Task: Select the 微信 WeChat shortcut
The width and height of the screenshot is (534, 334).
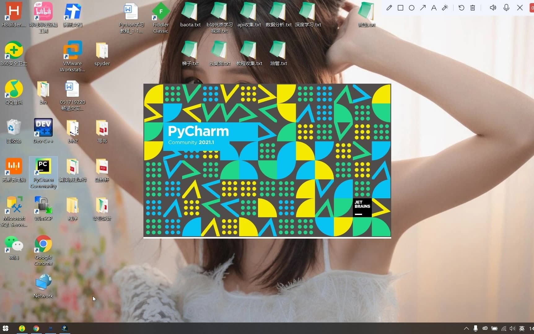Action: [14, 247]
